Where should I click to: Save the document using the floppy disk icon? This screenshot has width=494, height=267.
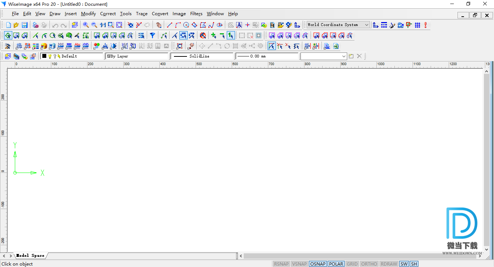[25, 25]
